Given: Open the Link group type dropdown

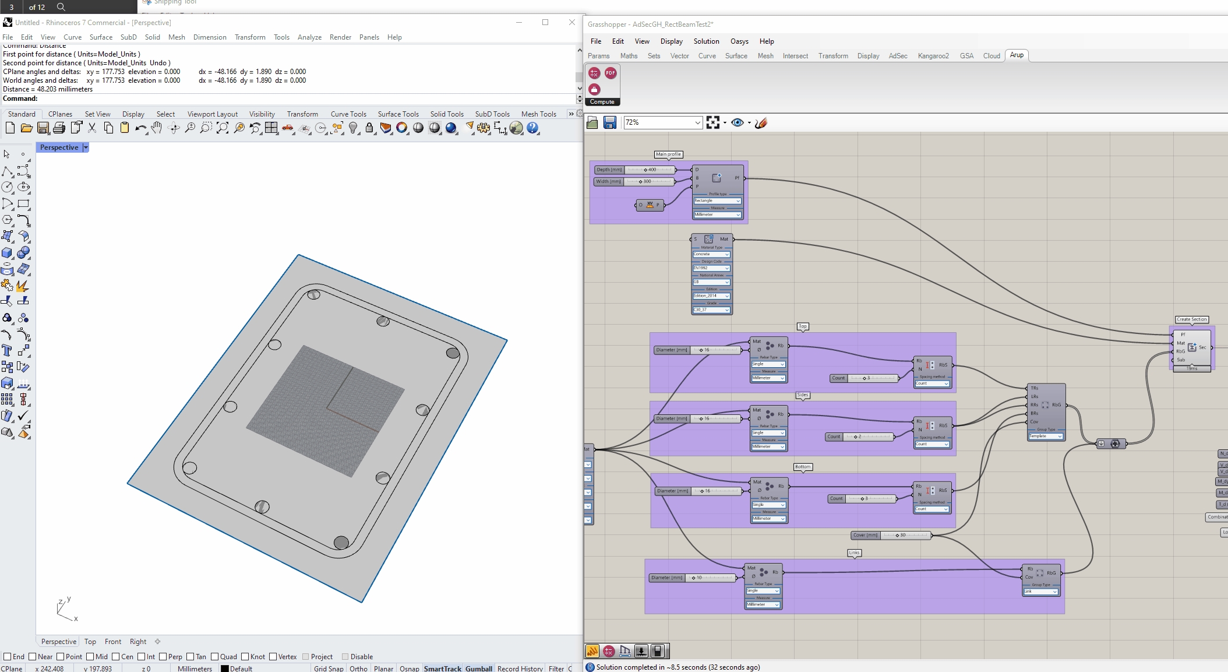Looking at the screenshot, I should coord(1041,592).
